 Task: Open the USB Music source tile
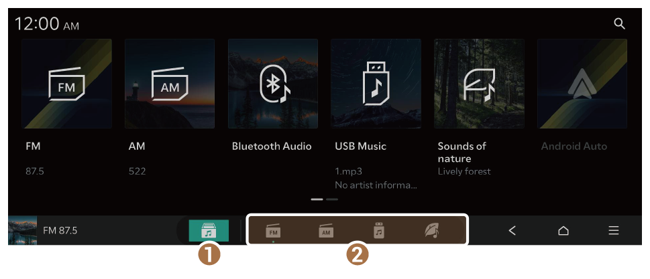coord(376,84)
